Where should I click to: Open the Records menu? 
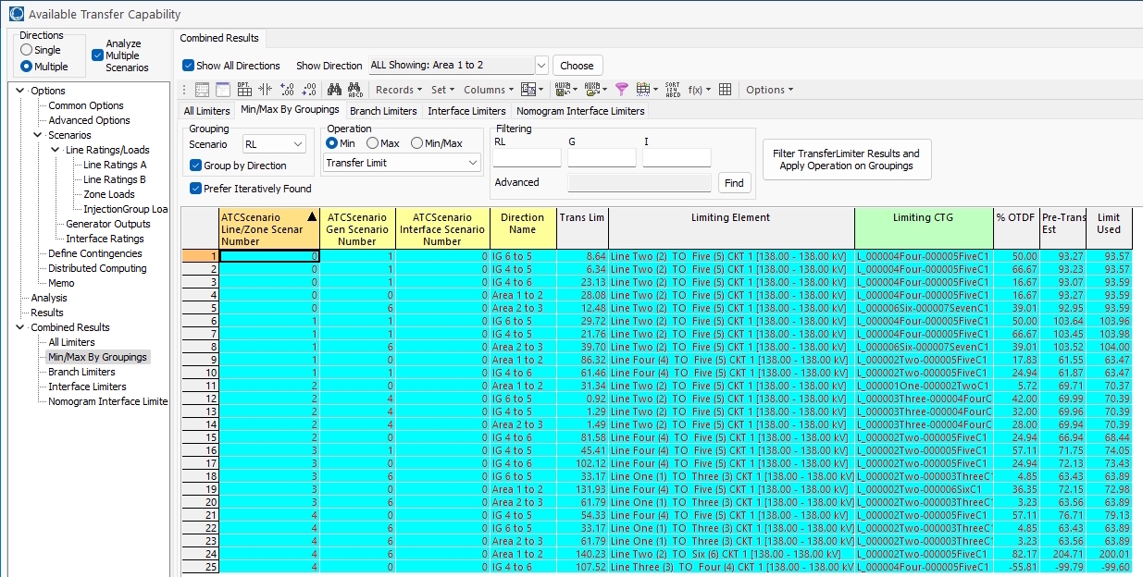pyautogui.click(x=398, y=90)
